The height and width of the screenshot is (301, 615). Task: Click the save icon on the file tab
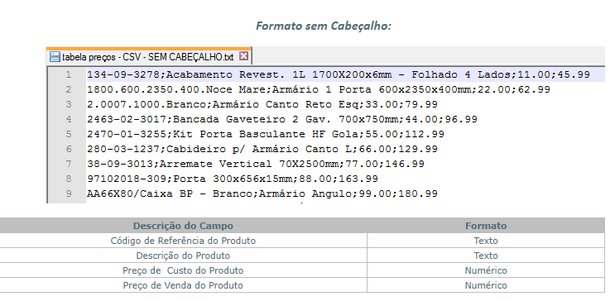click(55, 56)
